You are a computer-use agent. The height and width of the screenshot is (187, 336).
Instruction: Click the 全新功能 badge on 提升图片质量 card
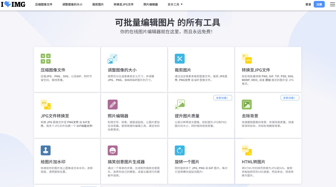(x=222, y=97)
